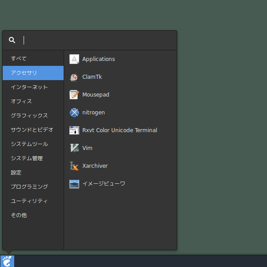267x267 pixels.
Task: Select the すべて category
Action: coord(33,59)
